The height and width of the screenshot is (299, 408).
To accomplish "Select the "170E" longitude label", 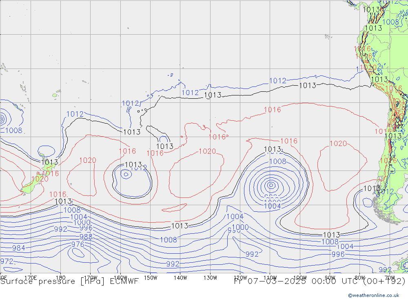I will point(31,278).
